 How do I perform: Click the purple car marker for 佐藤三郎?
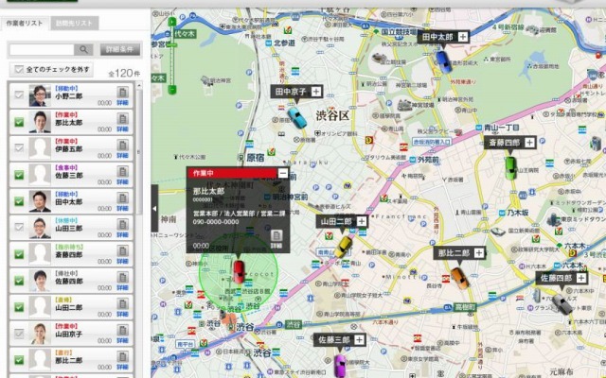coord(340,366)
